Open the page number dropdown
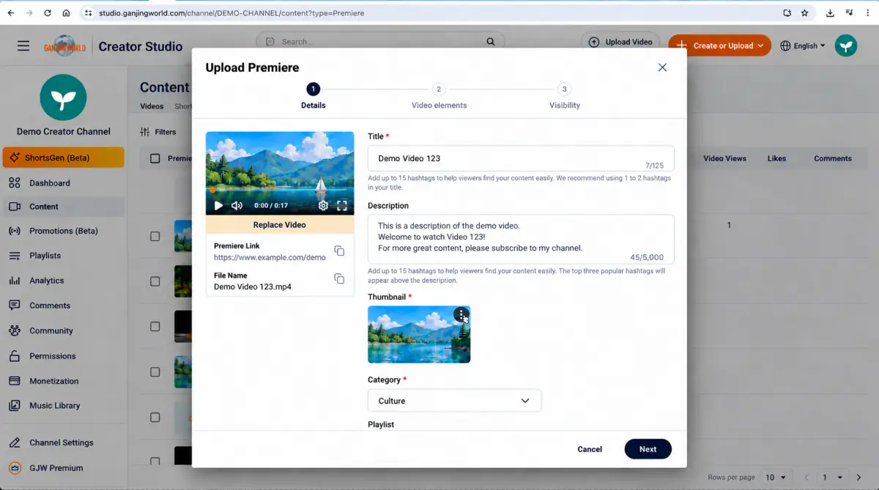 point(833,478)
